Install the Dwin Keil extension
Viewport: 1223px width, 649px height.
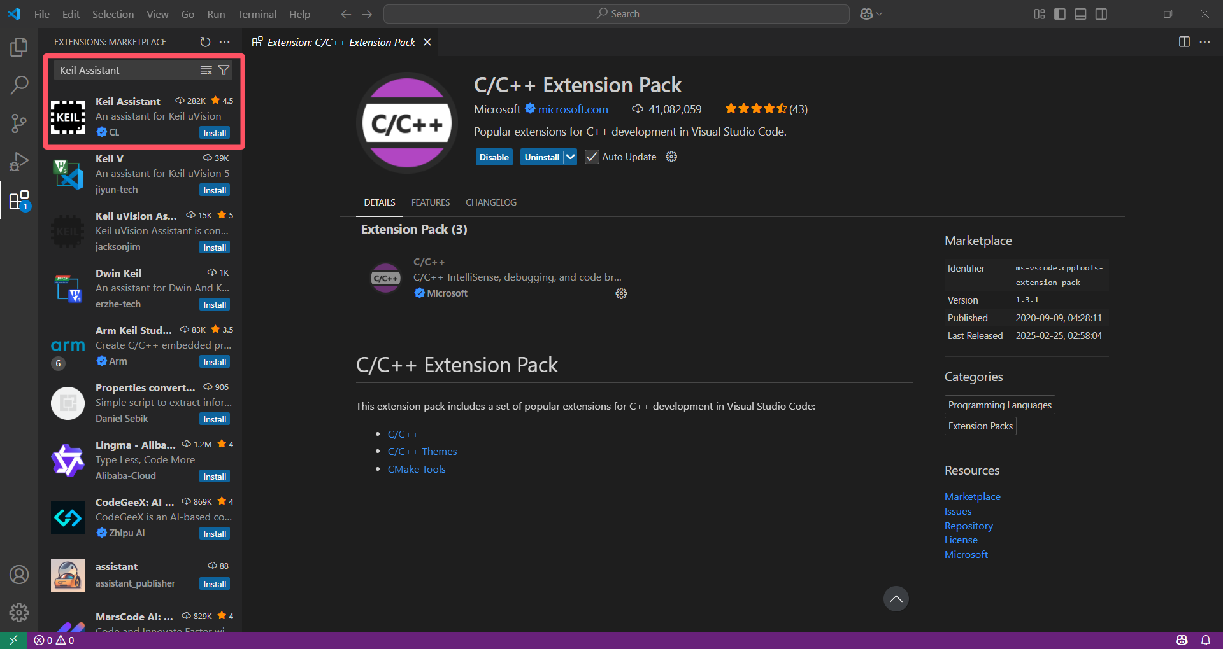(215, 305)
